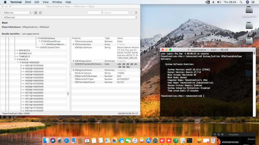Screen dimensions: 259x145
Task: Open the Trash in the dock
Action: [213, 140]
